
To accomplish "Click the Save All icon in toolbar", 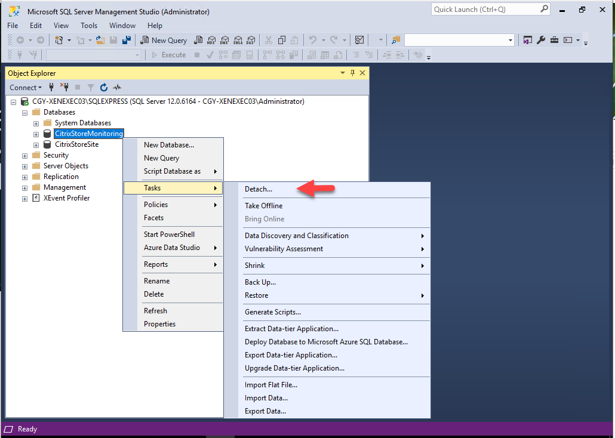I will tap(126, 40).
